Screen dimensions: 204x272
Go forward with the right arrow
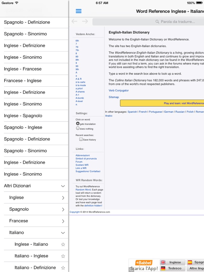[85, 21]
